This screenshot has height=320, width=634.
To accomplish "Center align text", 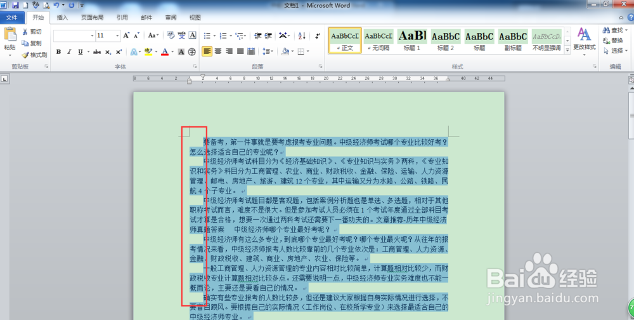I will (x=218, y=51).
